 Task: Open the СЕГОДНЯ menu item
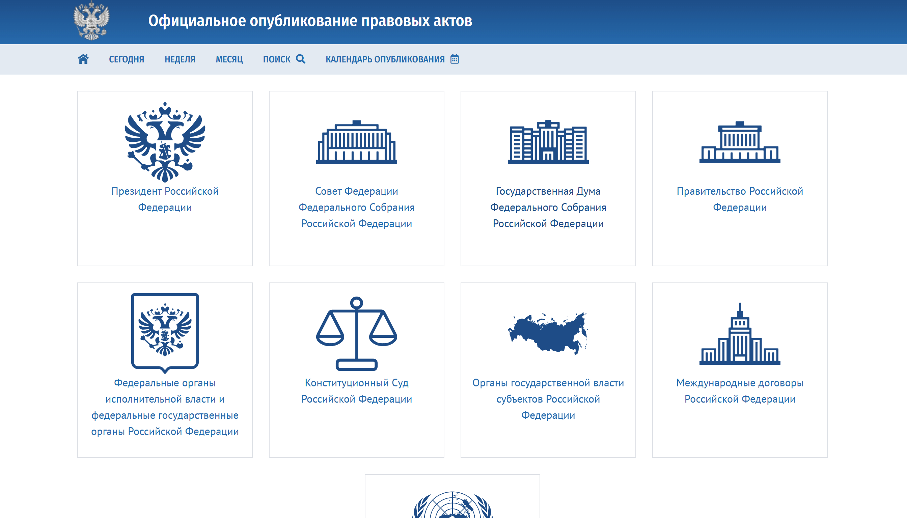(127, 59)
